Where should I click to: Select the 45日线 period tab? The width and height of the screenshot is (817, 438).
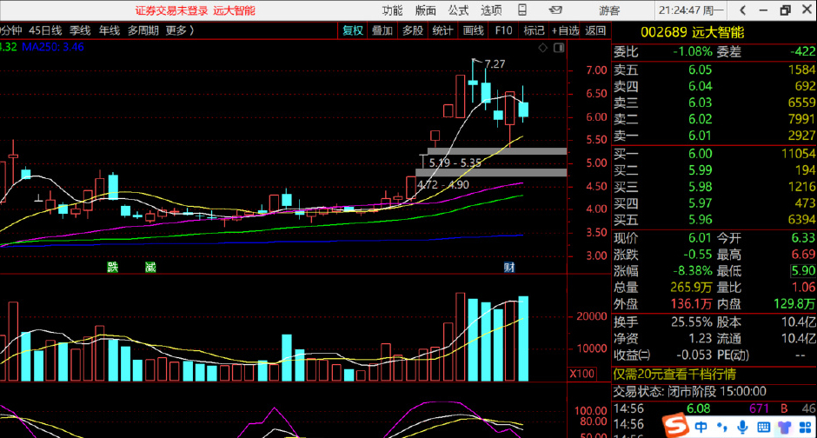[x=45, y=30]
